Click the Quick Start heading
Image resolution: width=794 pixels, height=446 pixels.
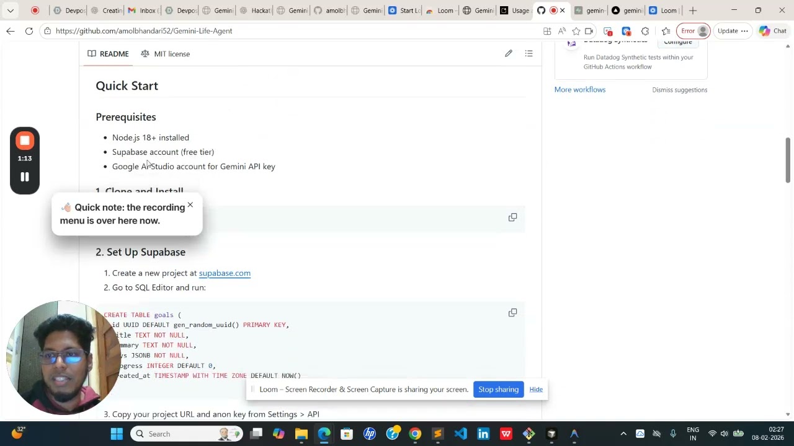[127, 86]
